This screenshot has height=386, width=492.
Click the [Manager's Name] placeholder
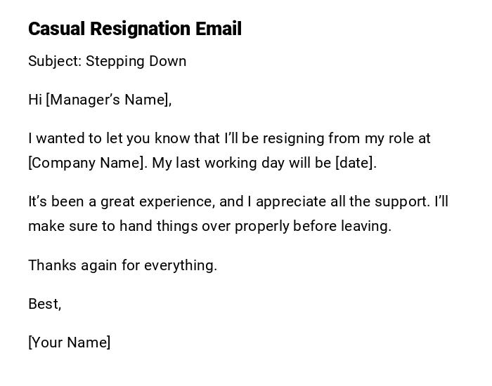108,100
